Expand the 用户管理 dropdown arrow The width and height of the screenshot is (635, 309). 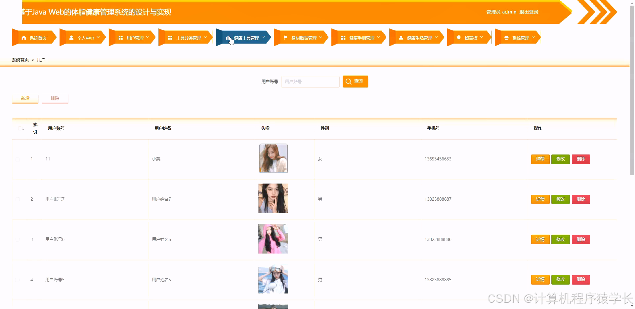148,37
